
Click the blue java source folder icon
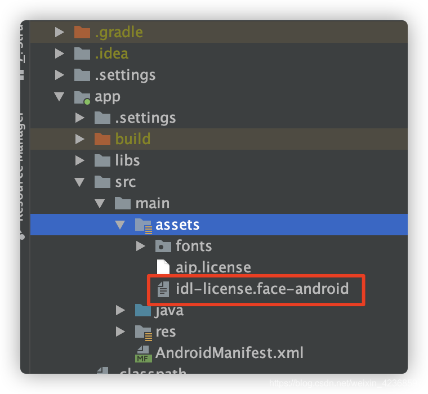pos(143,310)
